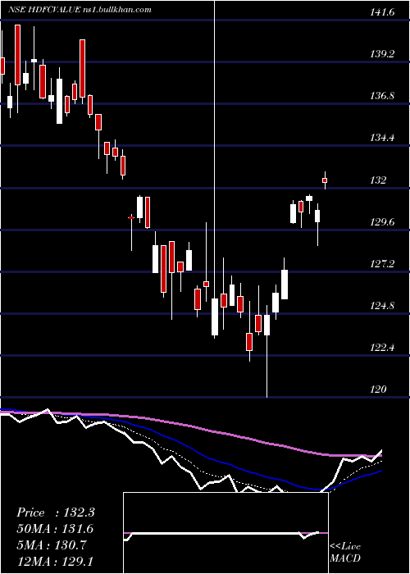
Task: Click the 50MA : 131.6 readout
Action: pos(55,529)
